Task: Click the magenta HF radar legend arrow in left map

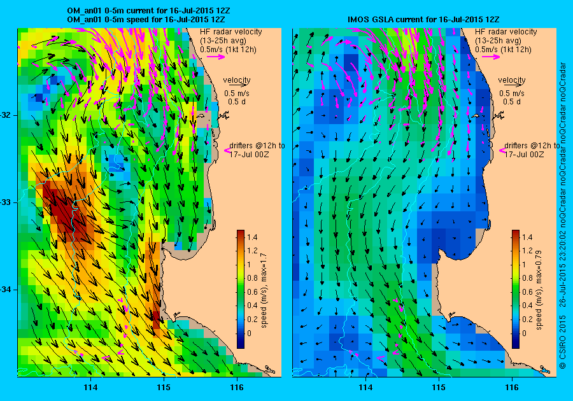Action: pos(216,57)
